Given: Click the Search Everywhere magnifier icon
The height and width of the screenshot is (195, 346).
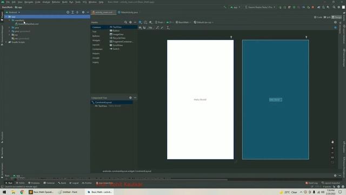Looking at the screenshot, I should pyautogui.click(x=334, y=7).
